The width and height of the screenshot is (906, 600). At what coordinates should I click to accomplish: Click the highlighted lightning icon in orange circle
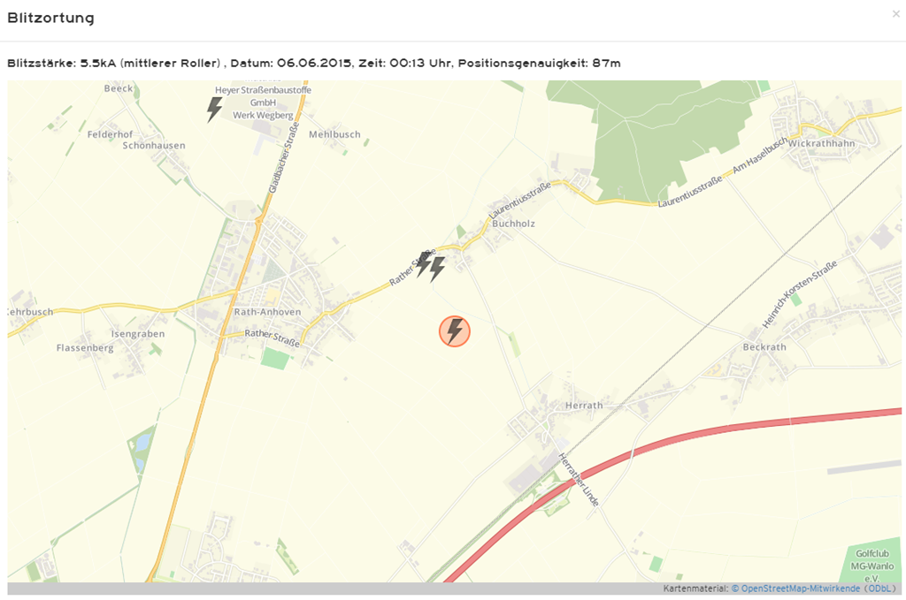(455, 331)
